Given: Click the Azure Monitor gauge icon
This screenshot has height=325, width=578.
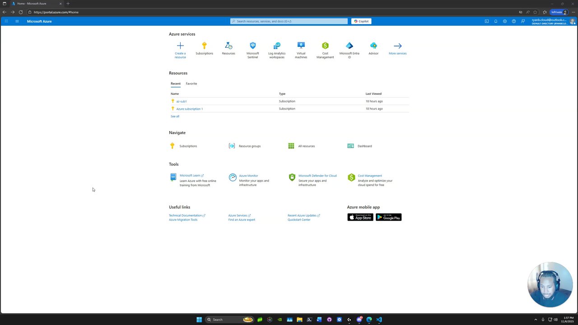Looking at the screenshot, I should tap(233, 177).
